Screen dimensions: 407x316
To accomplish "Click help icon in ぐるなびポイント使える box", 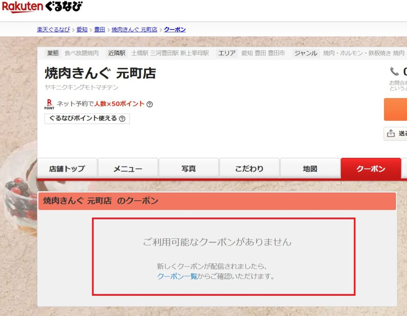I will tap(122, 118).
